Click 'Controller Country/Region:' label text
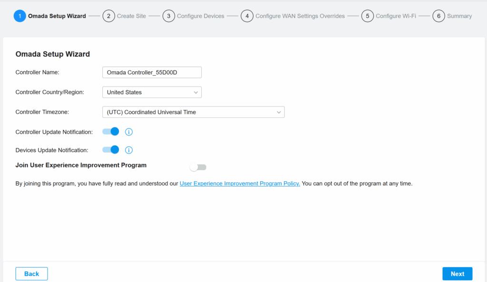 pyautogui.click(x=49, y=92)
